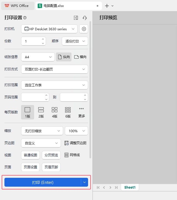The height and width of the screenshot is (200, 177).
Task: Open 更多 pages-per-sheet options
Action: pos(81,112)
